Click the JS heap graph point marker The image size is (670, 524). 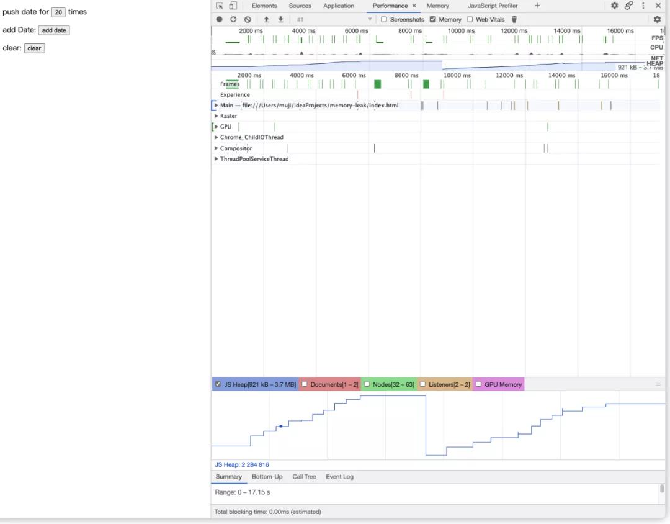click(x=281, y=426)
